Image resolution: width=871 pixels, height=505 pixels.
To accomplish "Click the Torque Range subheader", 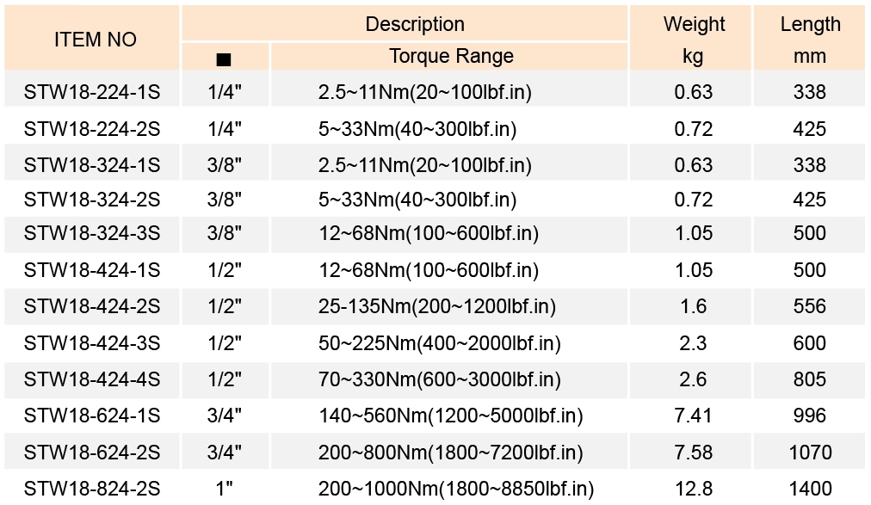I will click(x=451, y=57).
